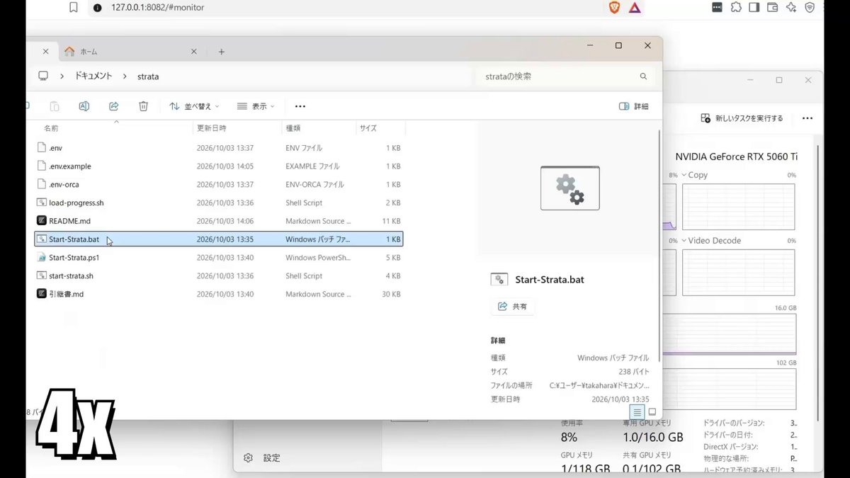
Task: Click the 共有 share button in the details pane
Action: [514, 307]
